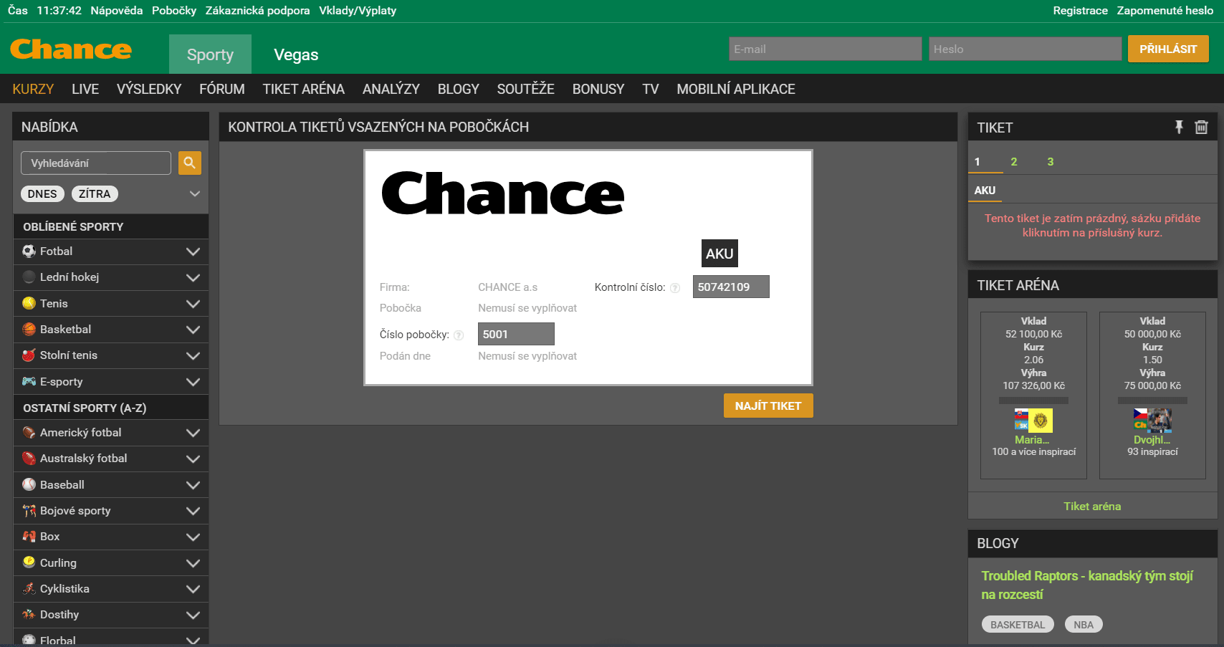Expand the date filter chevron
The width and height of the screenshot is (1224, 647).
point(194,194)
